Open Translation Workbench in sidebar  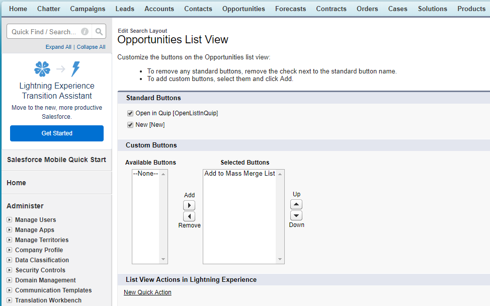[x=48, y=300]
